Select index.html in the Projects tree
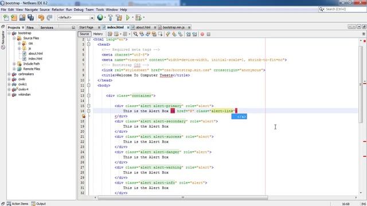The image size is (367, 206). coord(36,58)
